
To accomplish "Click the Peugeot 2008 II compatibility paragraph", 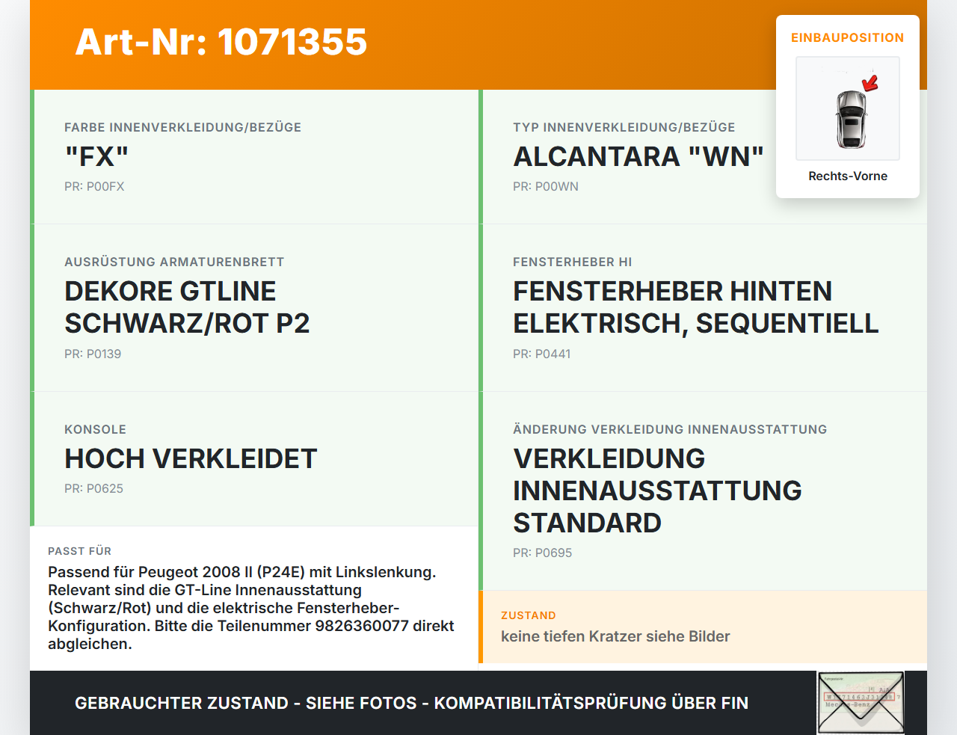I will click(x=251, y=608).
